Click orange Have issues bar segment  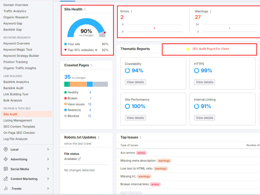(x=79, y=84)
